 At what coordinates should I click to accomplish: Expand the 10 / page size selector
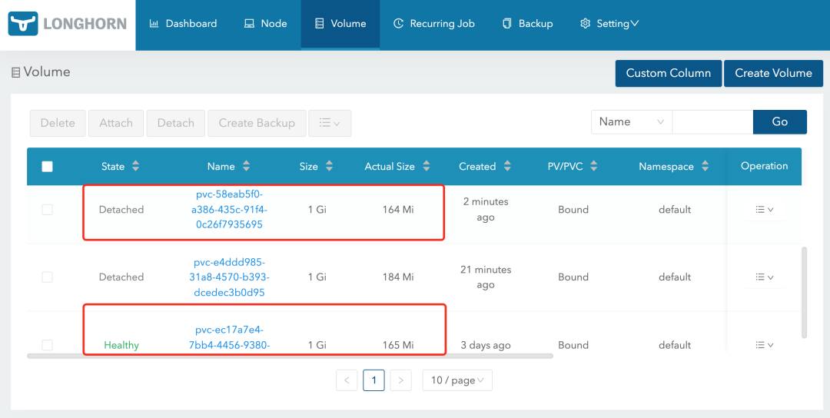(457, 380)
